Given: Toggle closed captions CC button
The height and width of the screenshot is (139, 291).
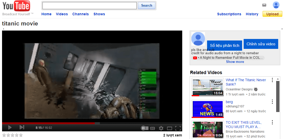Looking at the screenshot, I should pos(153,128).
